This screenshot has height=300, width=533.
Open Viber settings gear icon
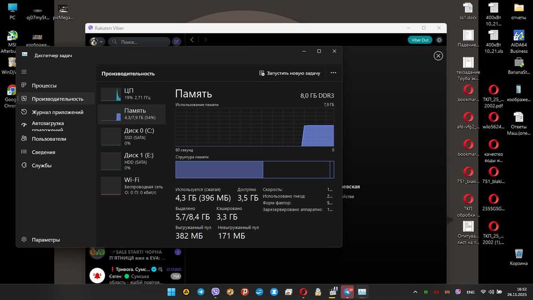click(x=439, y=40)
